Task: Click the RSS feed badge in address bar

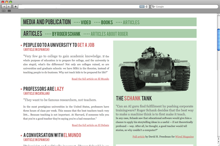Action: point(142,7)
